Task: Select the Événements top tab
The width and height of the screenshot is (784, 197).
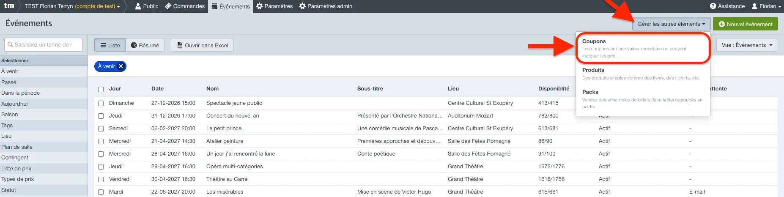Action: point(230,6)
